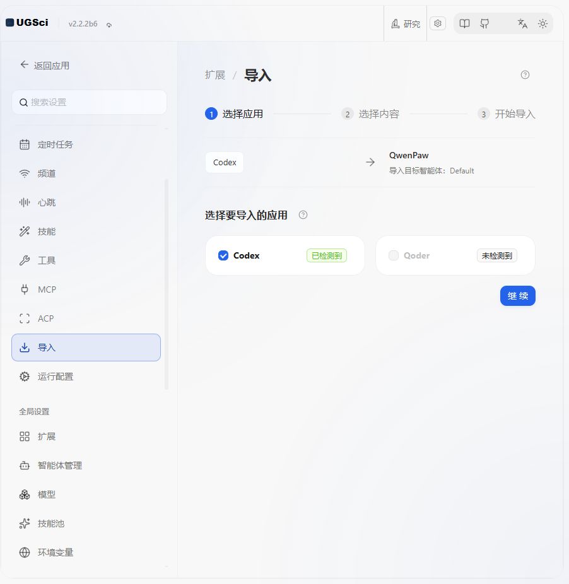Click the download icon for 导入
Image resolution: width=569 pixels, height=584 pixels.
click(25, 347)
